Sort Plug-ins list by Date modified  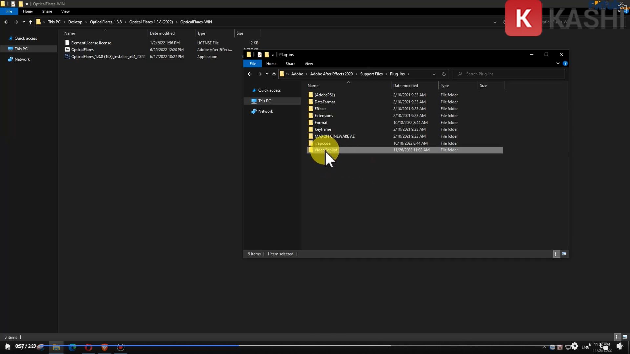coord(406,86)
